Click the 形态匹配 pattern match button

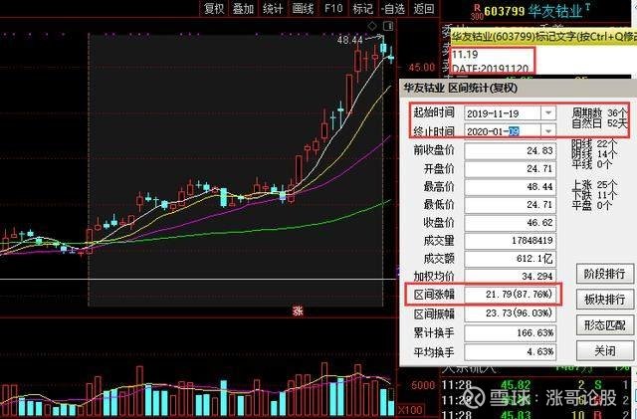pos(603,325)
